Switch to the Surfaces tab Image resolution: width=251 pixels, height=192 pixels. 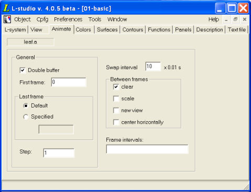pyautogui.click(x=107, y=29)
